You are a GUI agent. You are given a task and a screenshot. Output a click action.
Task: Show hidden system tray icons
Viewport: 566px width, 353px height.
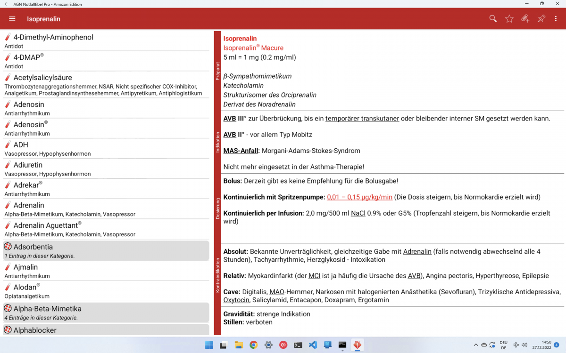coord(476,345)
